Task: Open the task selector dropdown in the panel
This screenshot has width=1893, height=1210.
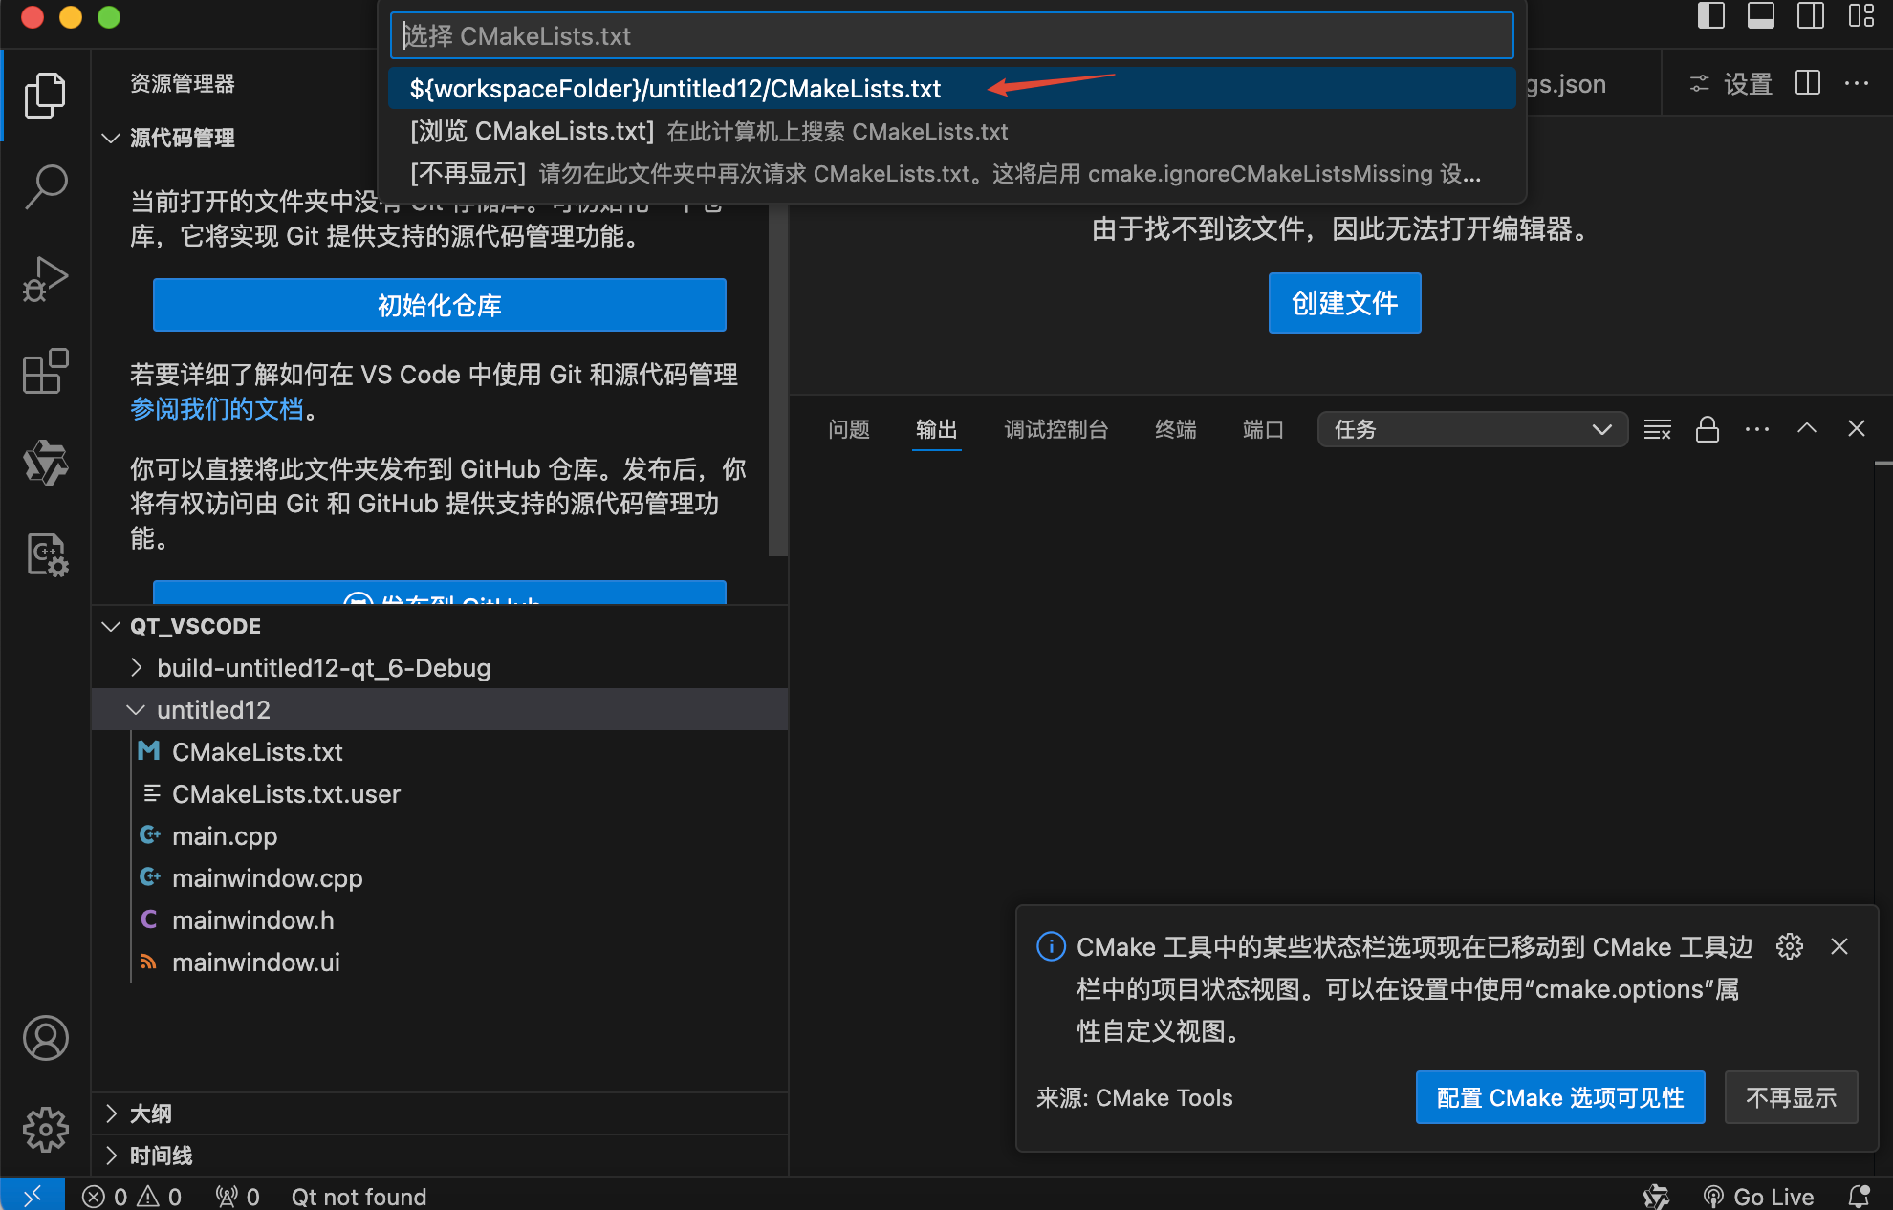Action: pyautogui.click(x=1472, y=429)
